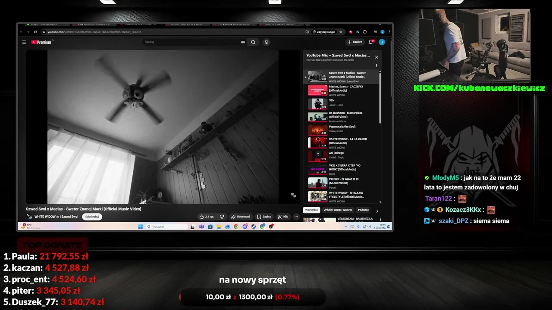Viewport: 552px width, 310px height.
Task: Click the Windows taskbar Wyszukaj search box
Action: [167, 226]
